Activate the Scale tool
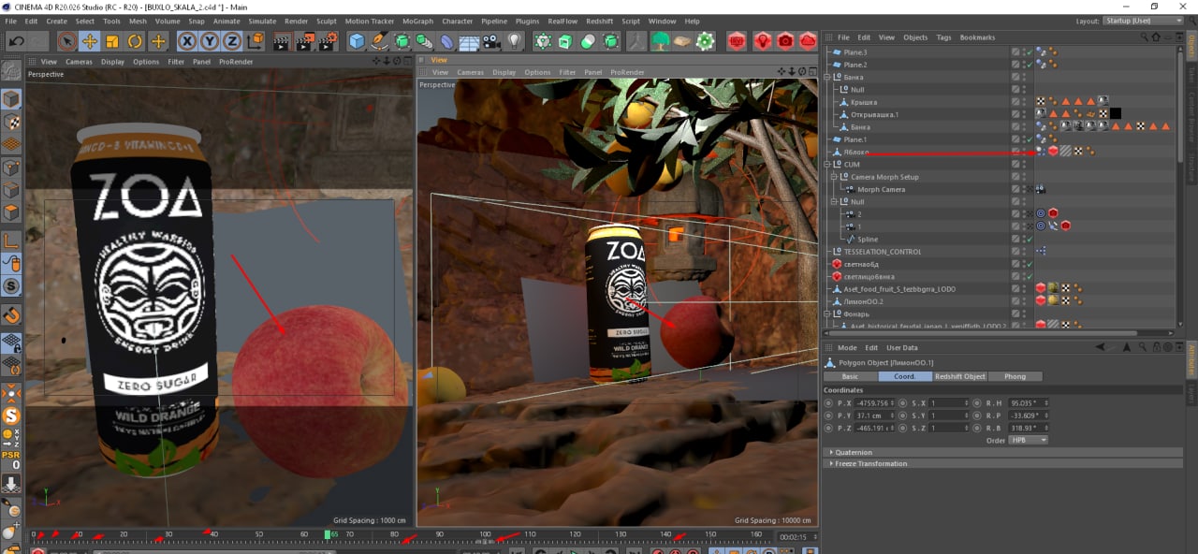 [x=112, y=41]
